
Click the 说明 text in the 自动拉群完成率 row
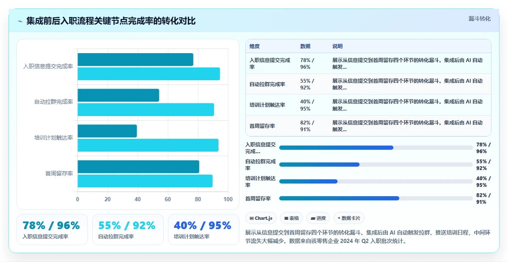[x=407, y=84]
